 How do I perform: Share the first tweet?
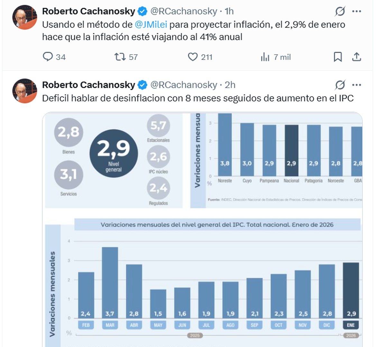(x=356, y=57)
